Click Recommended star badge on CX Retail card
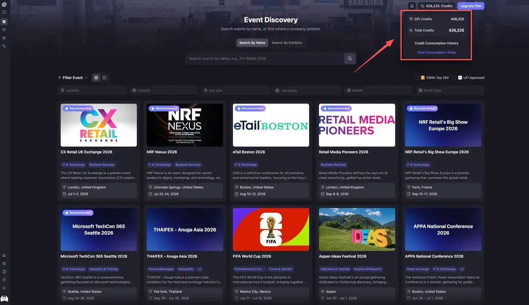The height and width of the screenshot is (305, 529). [x=77, y=108]
